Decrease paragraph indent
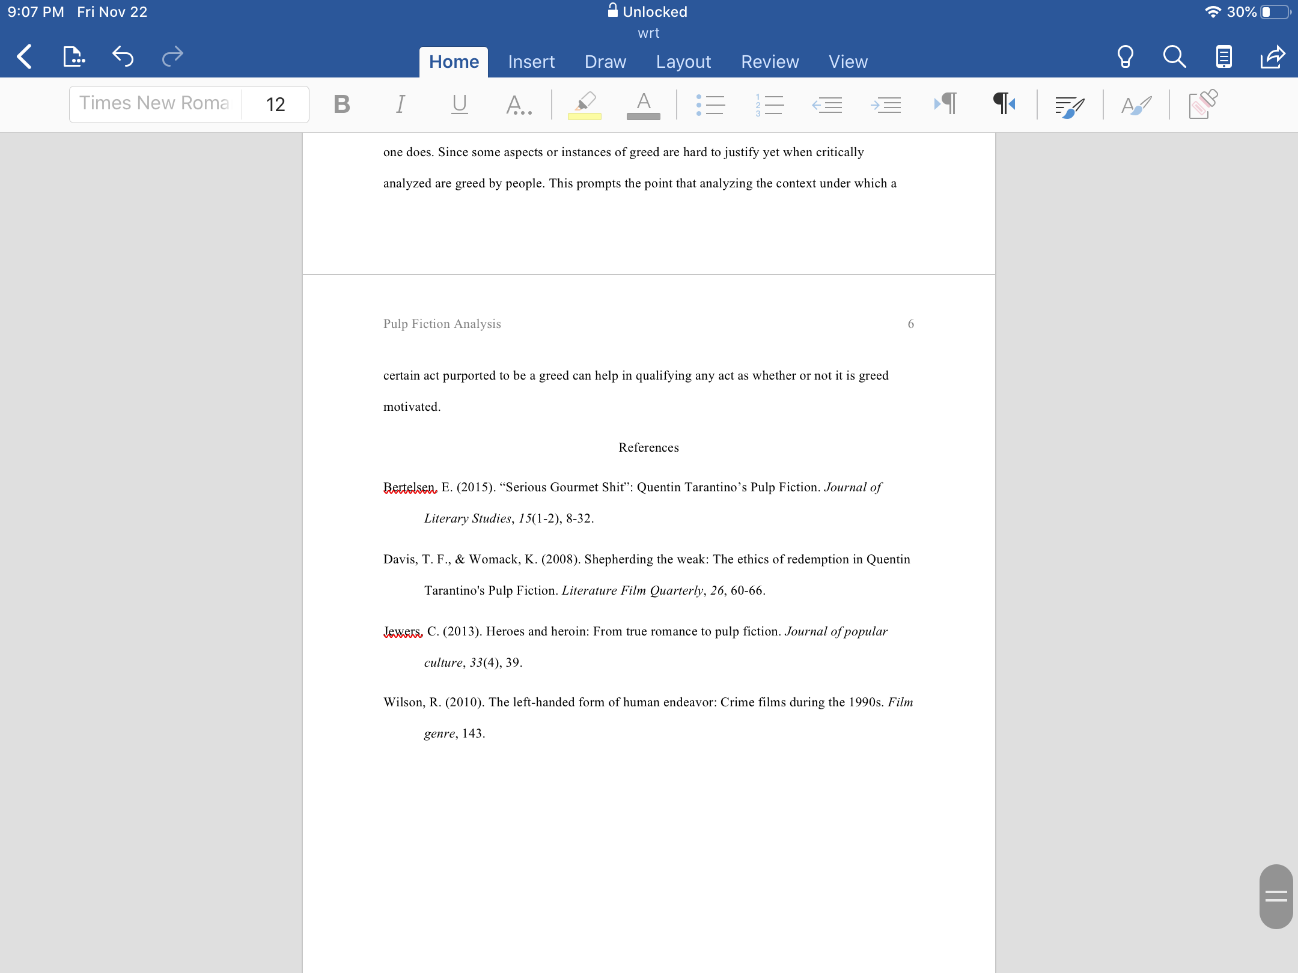Screen dimensions: 1298x973 827,105
